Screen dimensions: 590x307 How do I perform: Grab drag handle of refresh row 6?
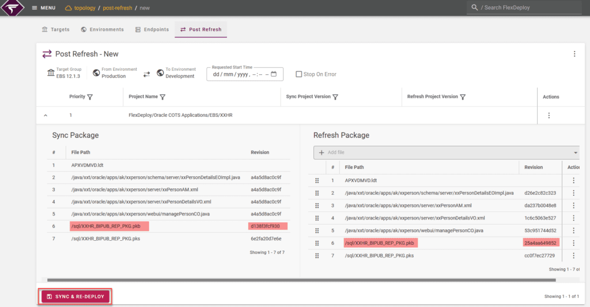[x=317, y=243]
